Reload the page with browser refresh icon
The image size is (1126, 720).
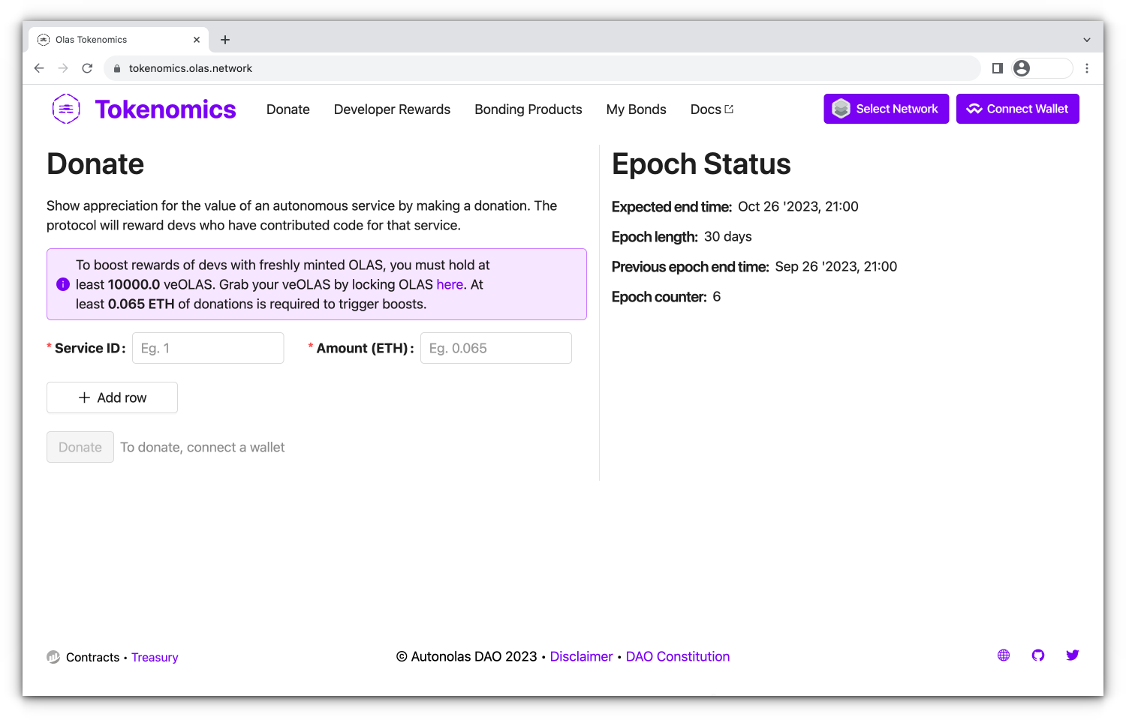tap(87, 68)
